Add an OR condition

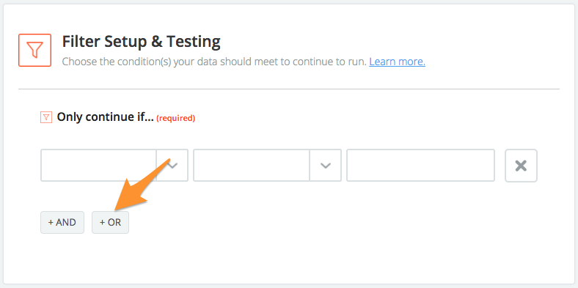click(x=110, y=223)
